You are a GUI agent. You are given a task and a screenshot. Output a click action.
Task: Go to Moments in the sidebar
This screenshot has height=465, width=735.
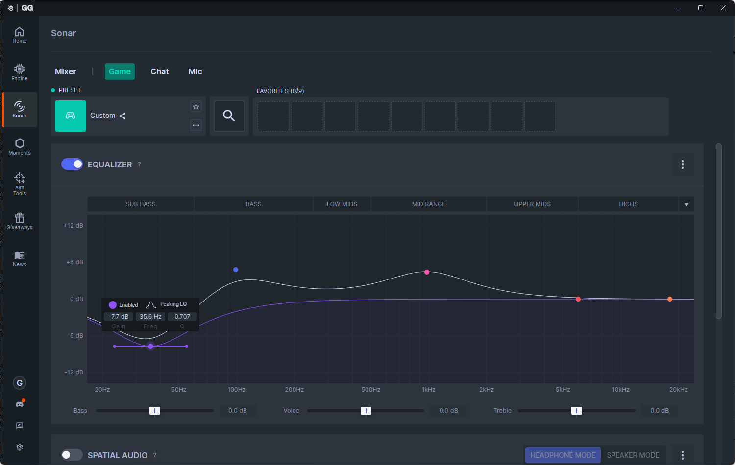coord(20,146)
